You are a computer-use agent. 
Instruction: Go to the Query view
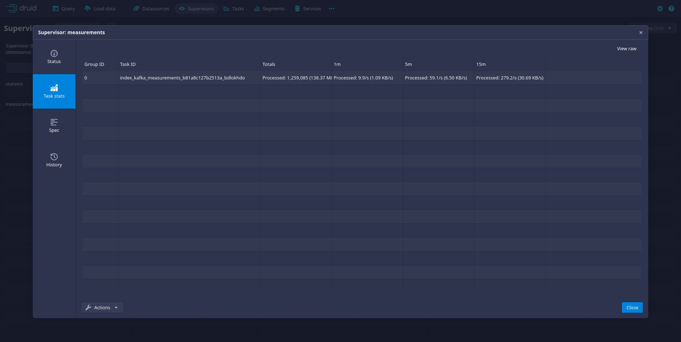[64, 9]
